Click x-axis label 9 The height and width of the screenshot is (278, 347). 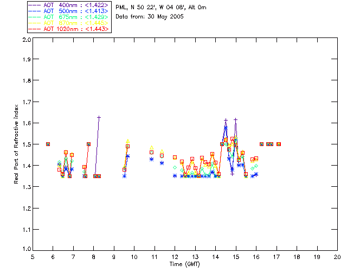point(114,257)
